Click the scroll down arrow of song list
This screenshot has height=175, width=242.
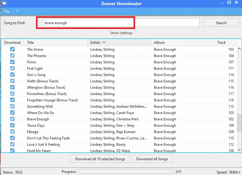pos(239,150)
